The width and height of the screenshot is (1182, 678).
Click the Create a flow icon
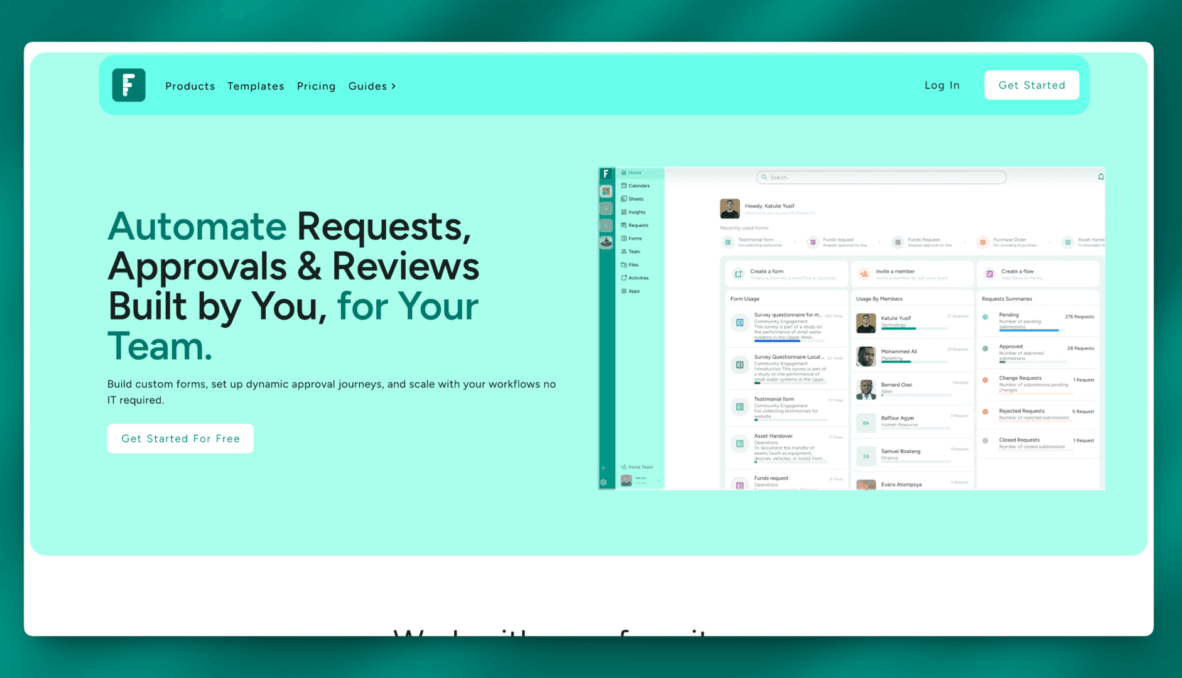coord(990,274)
